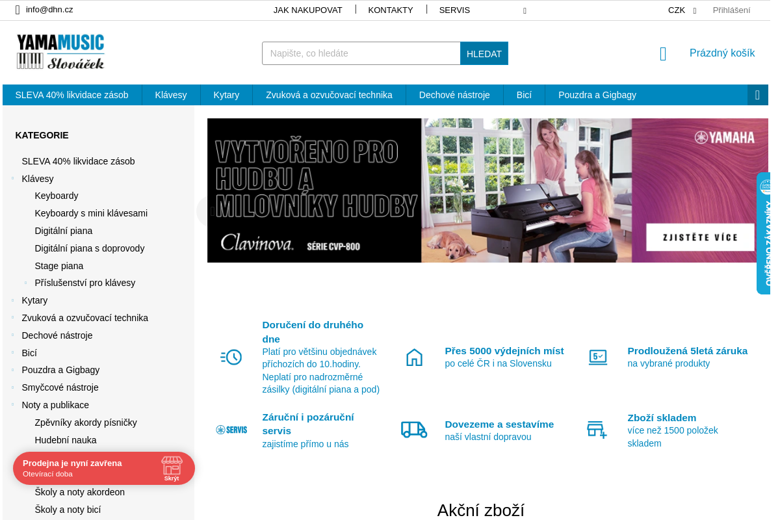
Task: Select Keyboardy in the category sidebar
Action: click(57, 196)
